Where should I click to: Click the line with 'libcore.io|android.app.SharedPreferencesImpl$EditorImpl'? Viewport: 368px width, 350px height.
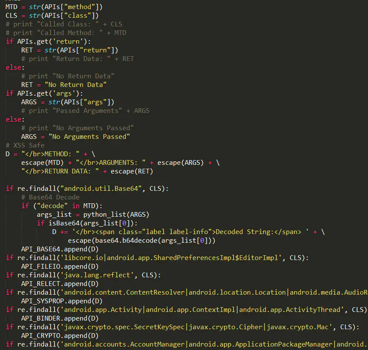(157, 258)
